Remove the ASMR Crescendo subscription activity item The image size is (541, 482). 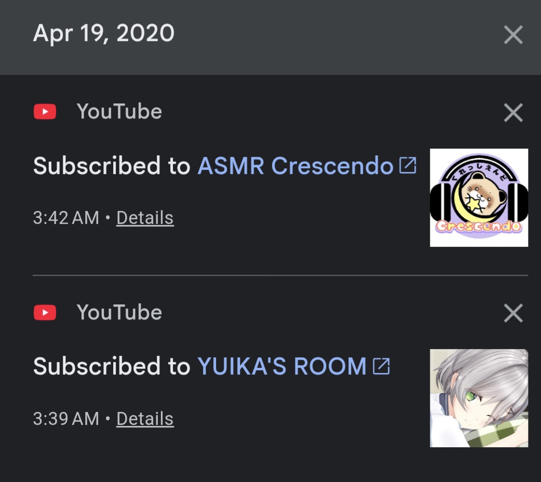513,113
